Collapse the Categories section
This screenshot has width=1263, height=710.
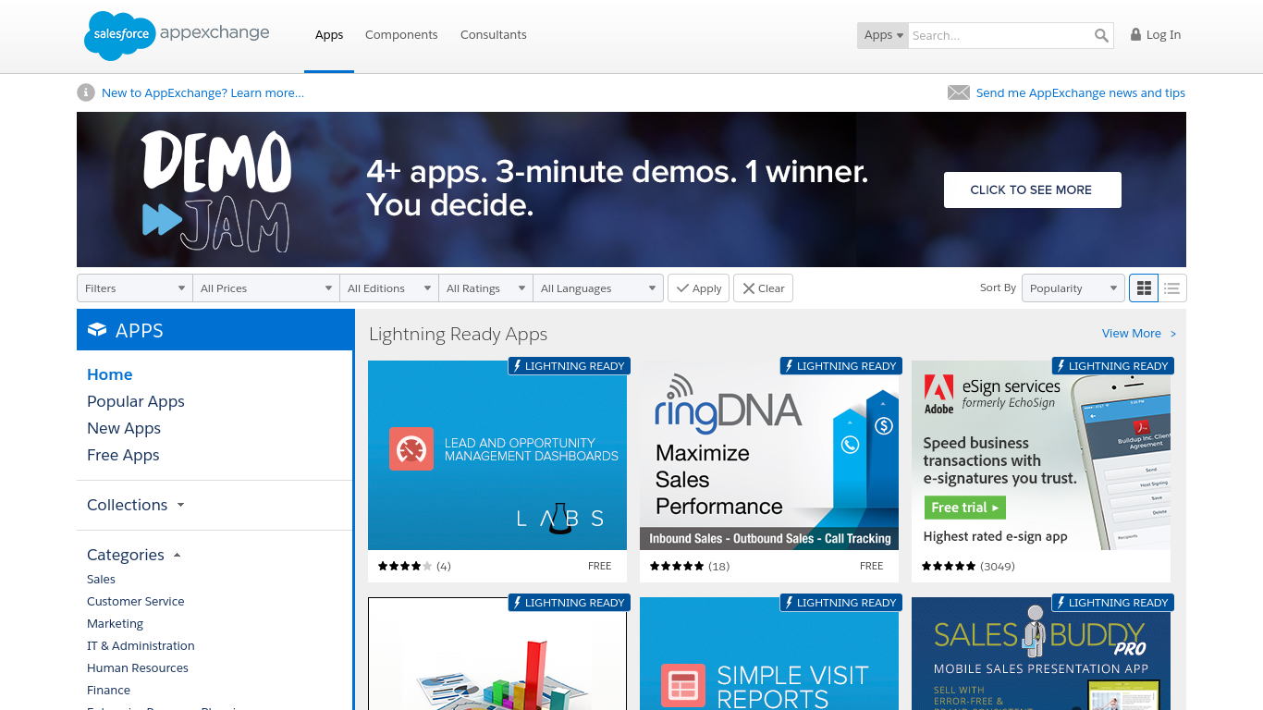(134, 555)
